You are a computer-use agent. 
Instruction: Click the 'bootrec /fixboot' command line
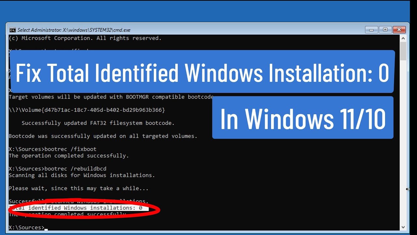click(x=52, y=149)
